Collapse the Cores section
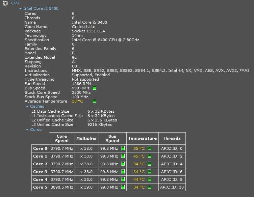This screenshot has height=197, width=254. (27, 130)
